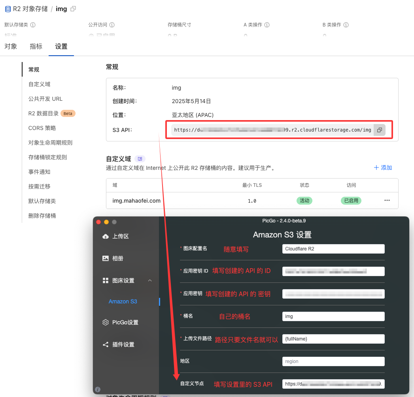414x397 pixels.
Task: Open the three-dot menu for img.mahaofei.com
Action: click(387, 201)
